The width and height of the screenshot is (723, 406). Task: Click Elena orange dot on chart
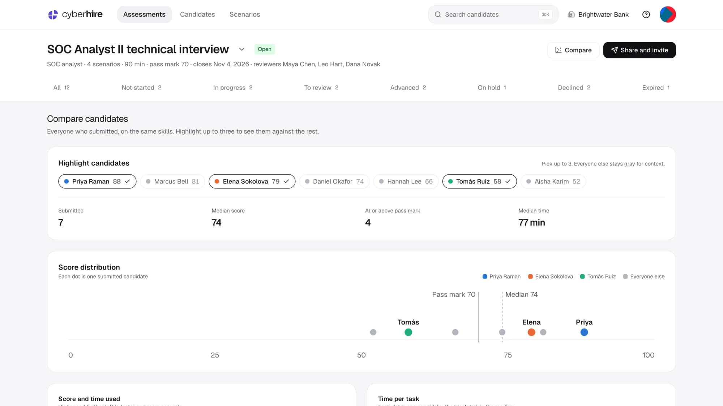(x=531, y=332)
